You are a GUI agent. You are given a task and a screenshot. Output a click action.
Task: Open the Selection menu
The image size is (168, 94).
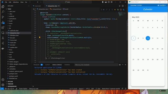[x=16, y=2]
